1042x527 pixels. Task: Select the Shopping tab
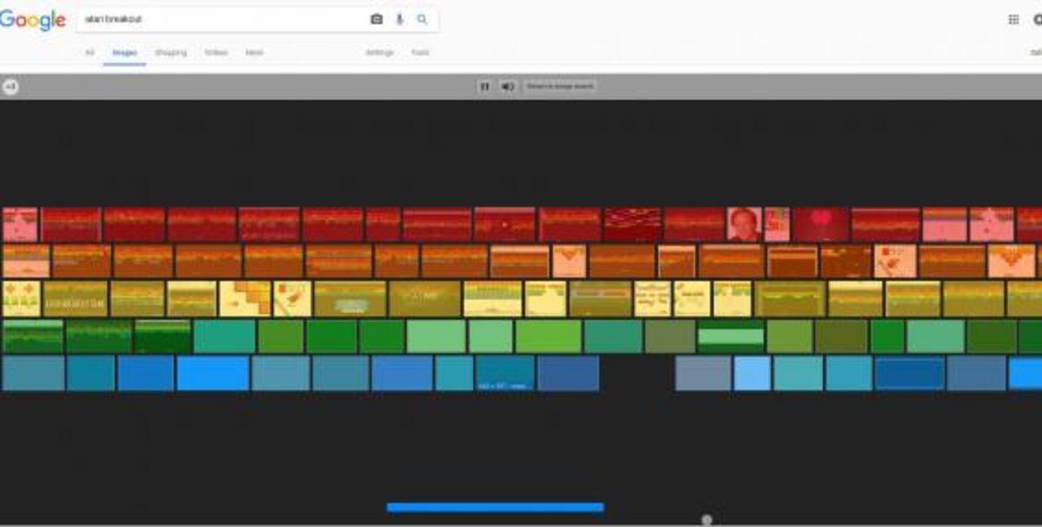tap(172, 52)
